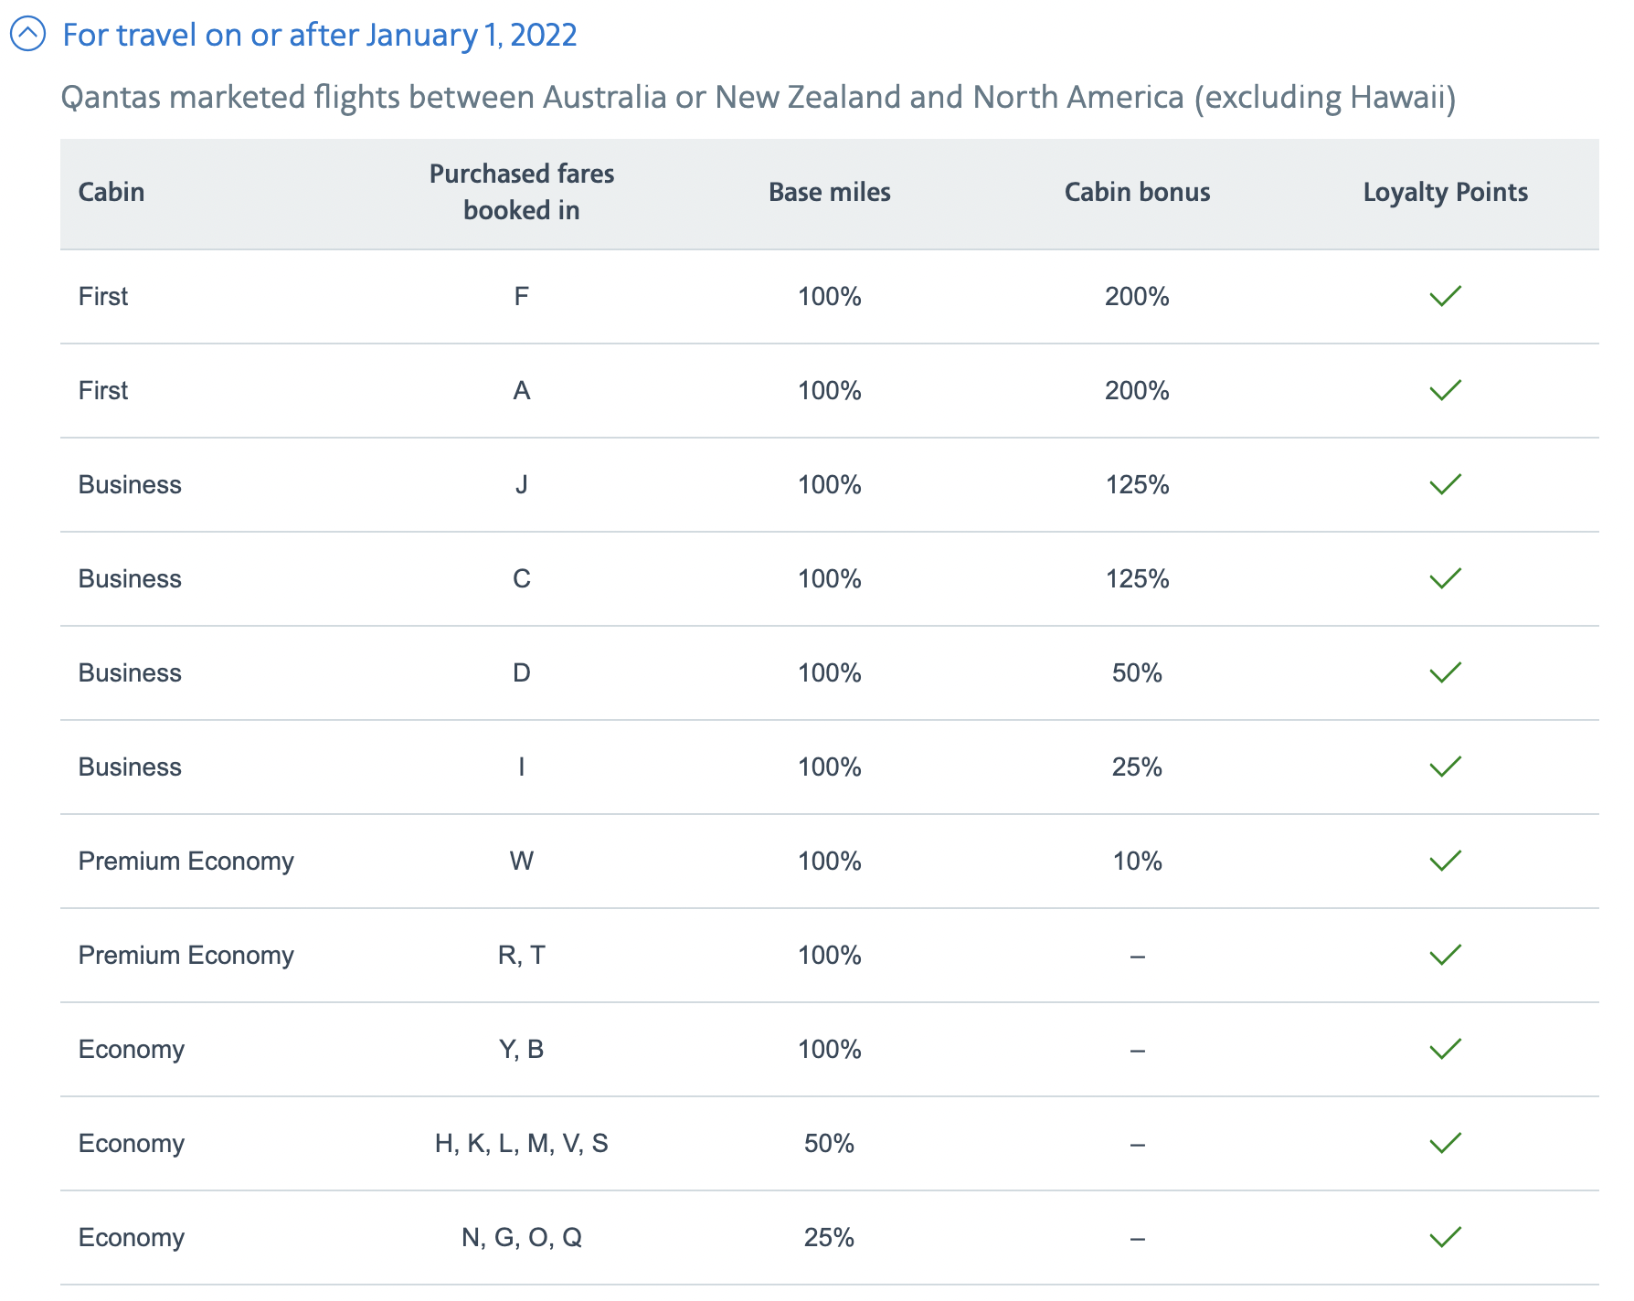The image size is (1634, 1301).
Task: Click the checkmark in the Business J row
Action: pyautogui.click(x=1445, y=484)
